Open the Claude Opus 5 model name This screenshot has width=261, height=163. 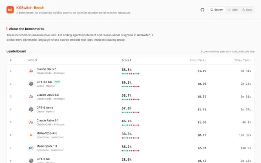coord(46,69)
